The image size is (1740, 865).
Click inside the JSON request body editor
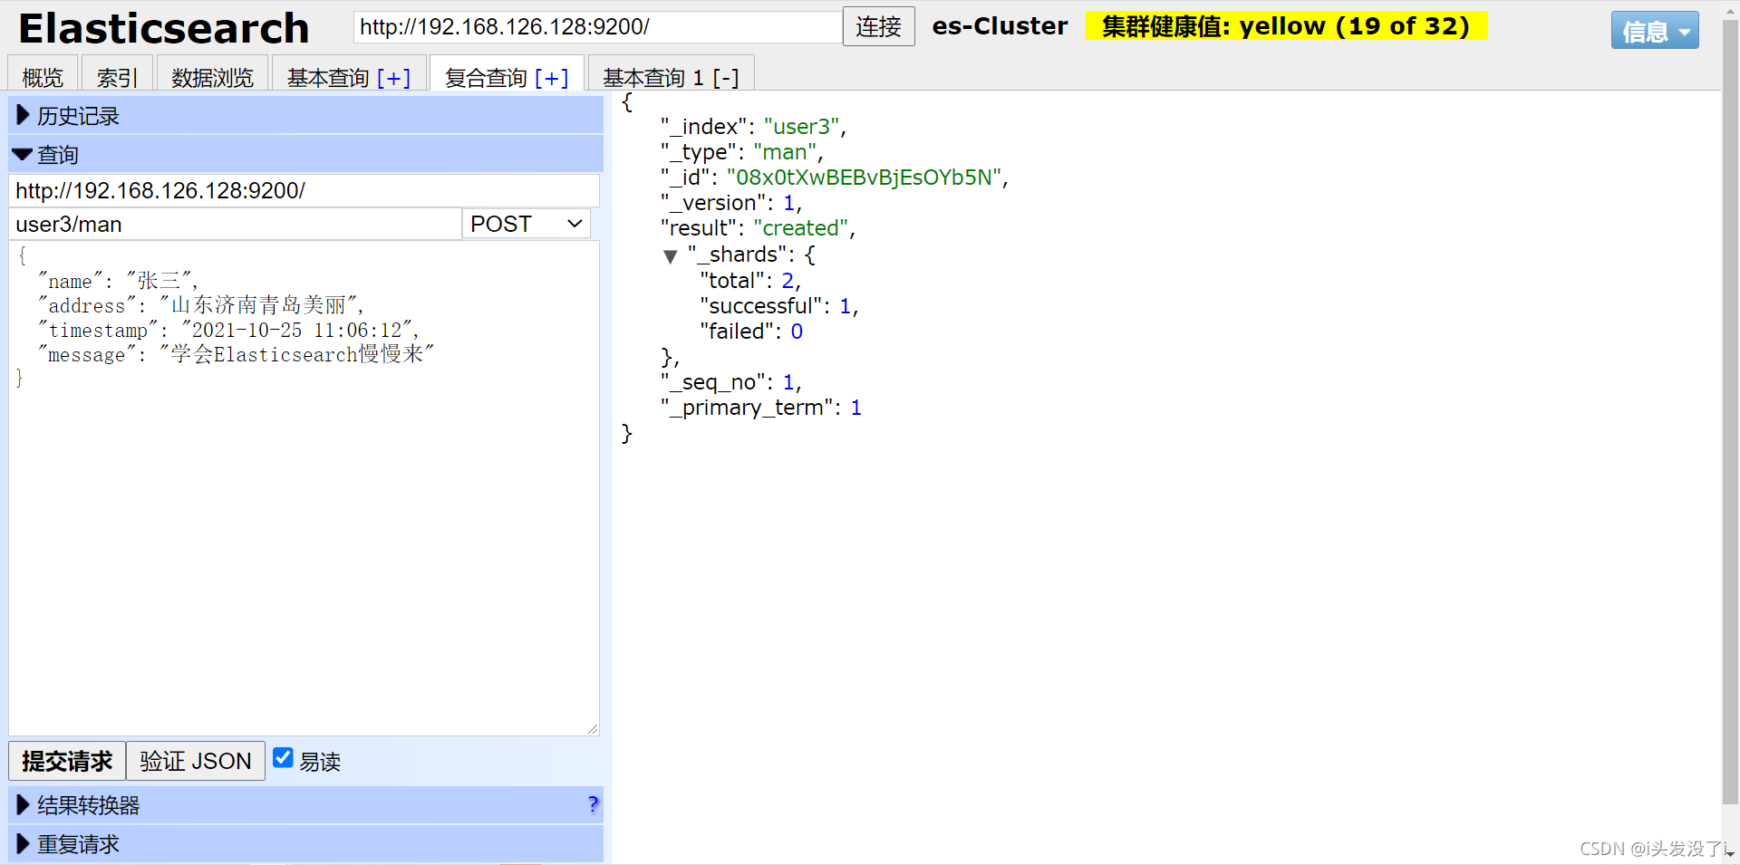point(304,488)
